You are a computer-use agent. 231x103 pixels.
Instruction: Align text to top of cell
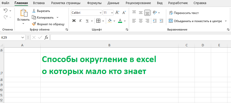[x=134, y=13]
